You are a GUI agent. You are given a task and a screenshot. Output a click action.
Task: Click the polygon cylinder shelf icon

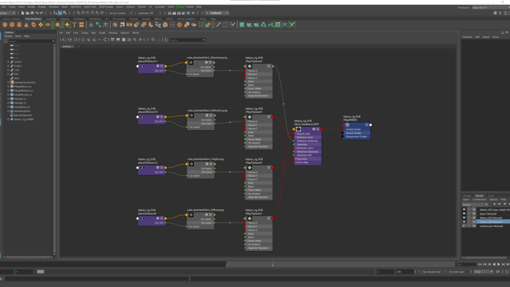(x=19, y=24)
